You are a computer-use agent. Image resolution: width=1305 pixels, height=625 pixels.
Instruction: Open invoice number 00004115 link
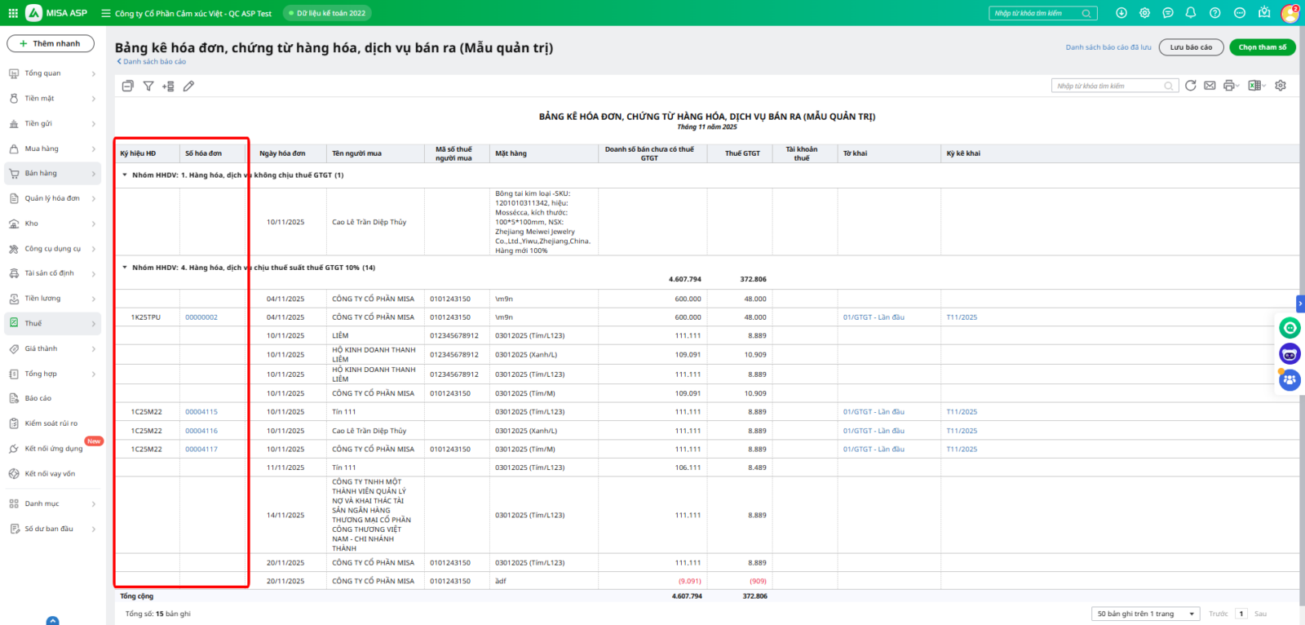click(201, 412)
